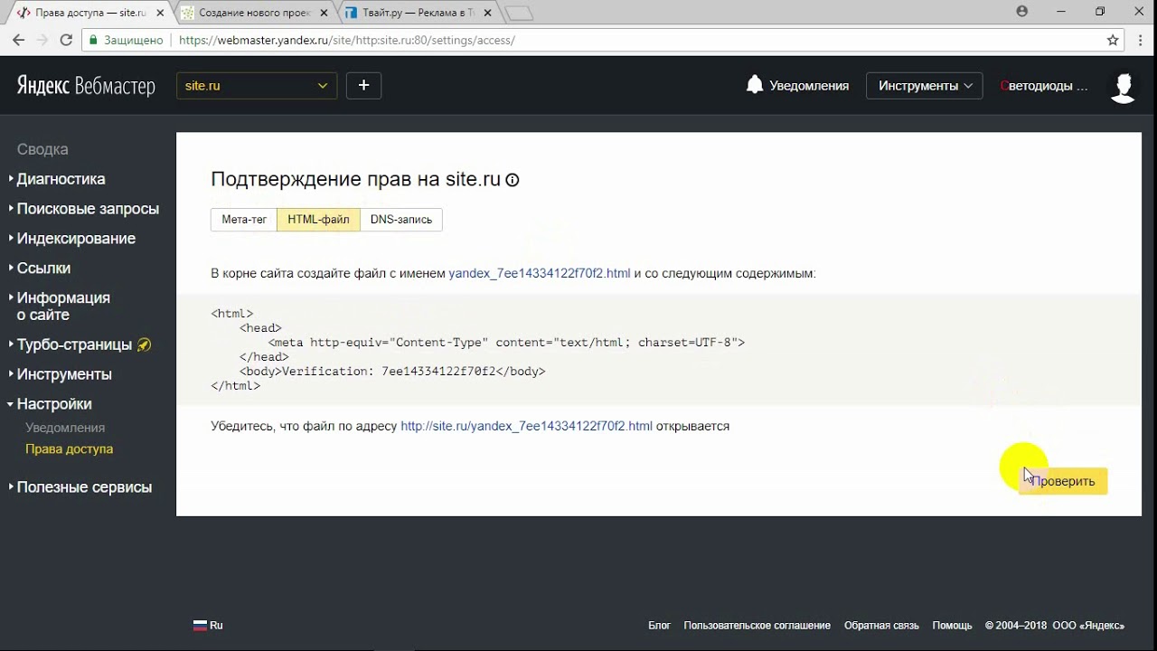
Task: Click the ООО «Яндекс» footer link
Action: (x=1088, y=626)
